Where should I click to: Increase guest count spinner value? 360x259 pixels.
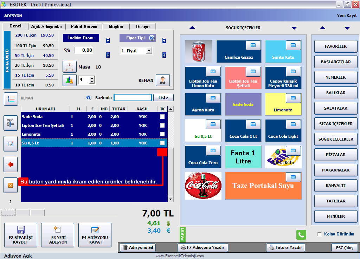click(x=92, y=78)
